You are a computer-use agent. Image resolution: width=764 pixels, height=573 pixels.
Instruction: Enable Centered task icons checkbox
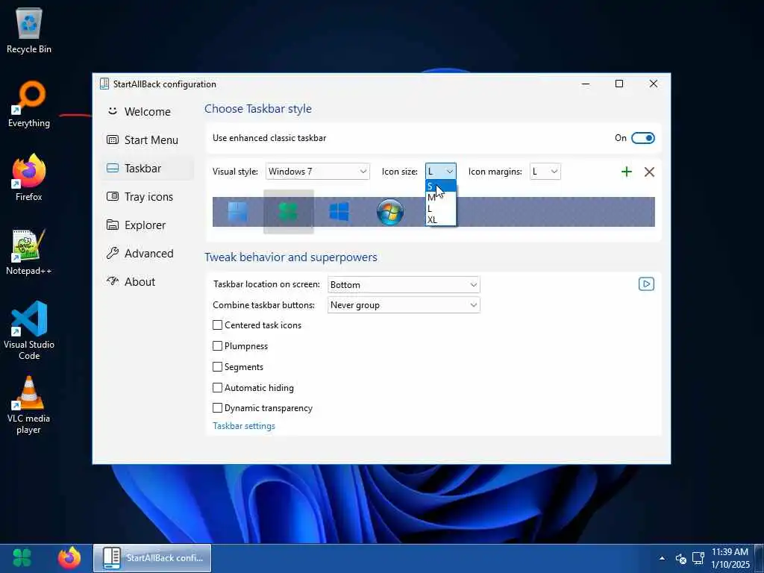(x=217, y=325)
